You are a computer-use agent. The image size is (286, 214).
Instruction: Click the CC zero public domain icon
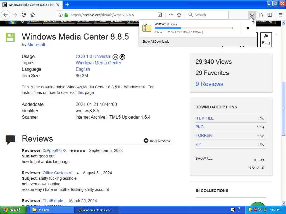point(122,57)
